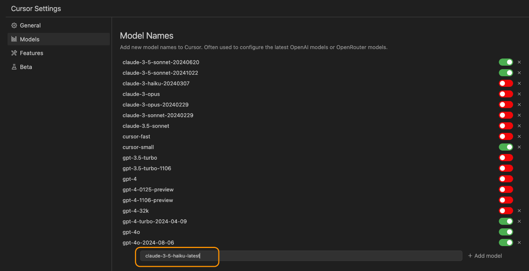Disable the cursor-small toggle
The width and height of the screenshot is (529, 271).
coord(506,147)
